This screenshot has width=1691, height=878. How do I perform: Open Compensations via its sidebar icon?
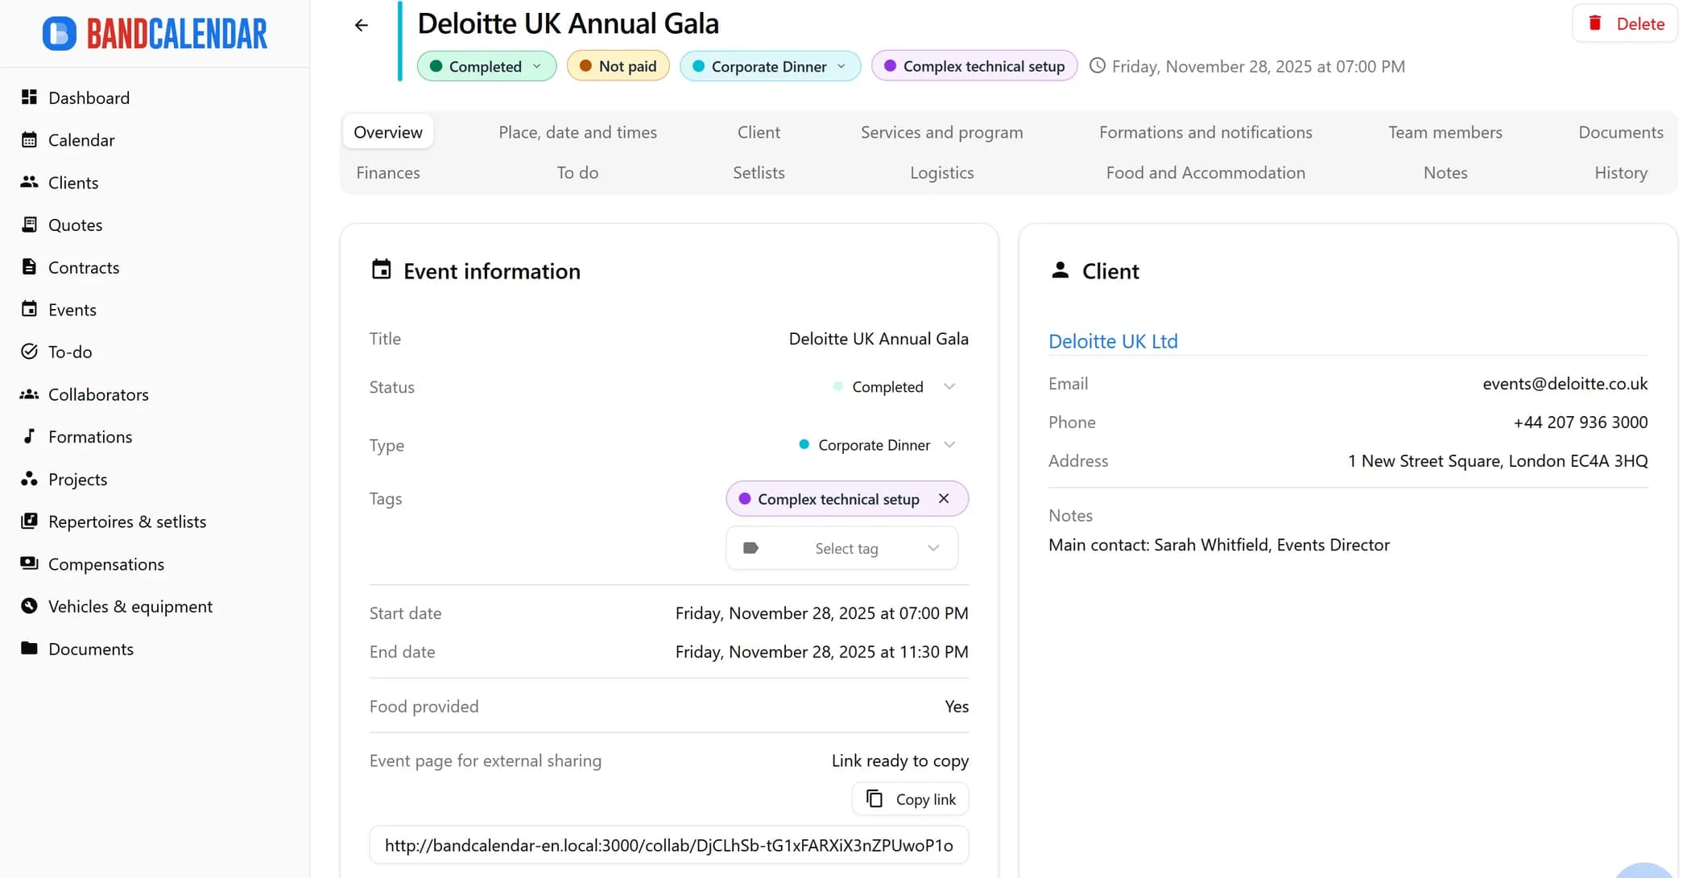pyautogui.click(x=29, y=563)
